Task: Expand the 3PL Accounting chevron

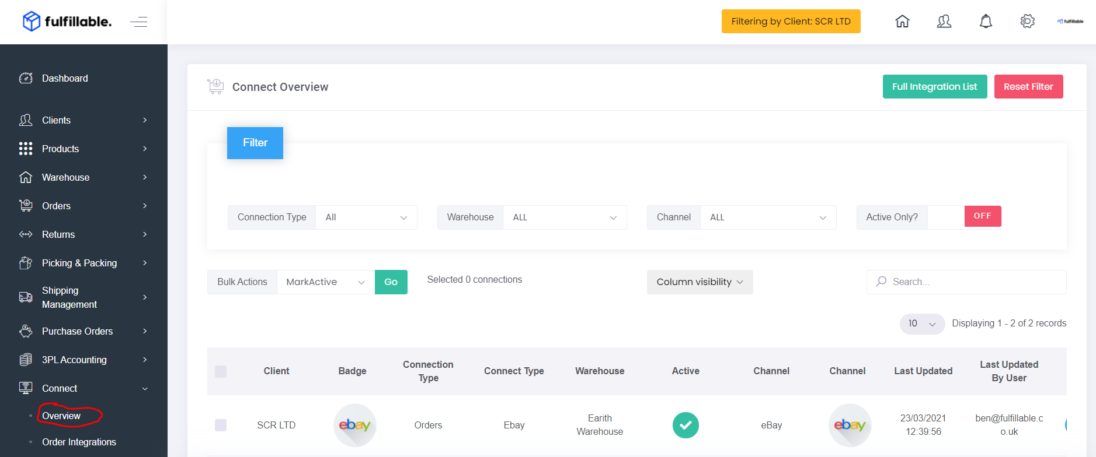Action: pos(145,360)
